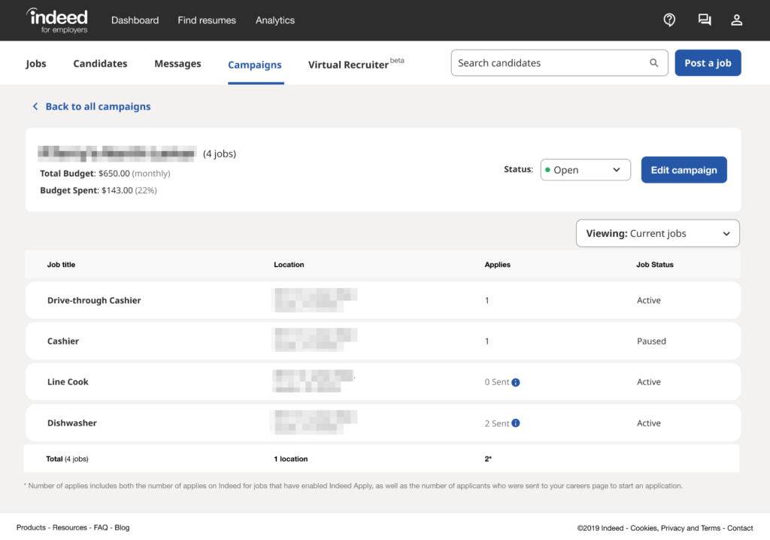The width and height of the screenshot is (770, 540).
Task: Click the Indeed for employers logo
Action: (x=56, y=20)
